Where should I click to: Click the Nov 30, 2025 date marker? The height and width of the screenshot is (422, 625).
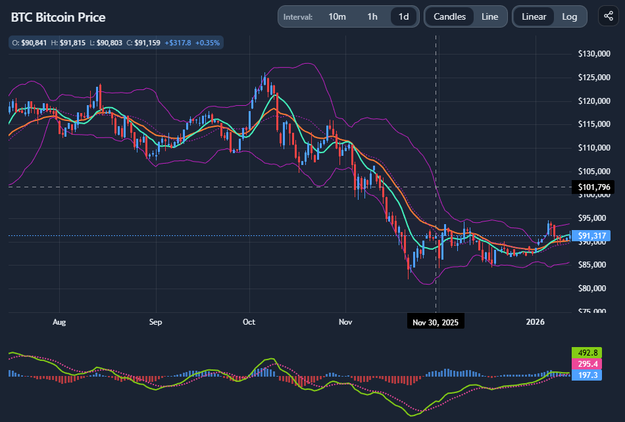coord(436,322)
